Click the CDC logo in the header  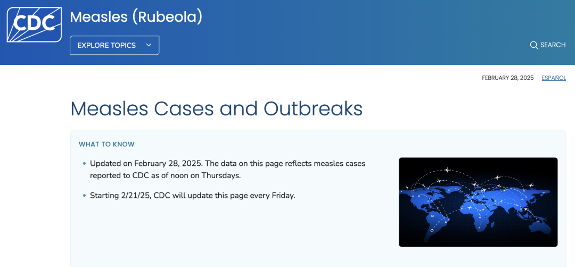click(34, 24)
